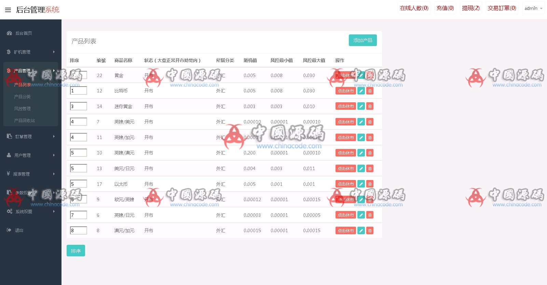The image size is (547, 285).
Task: Open the 交易订单(0) link
Action: click(502, 8)
